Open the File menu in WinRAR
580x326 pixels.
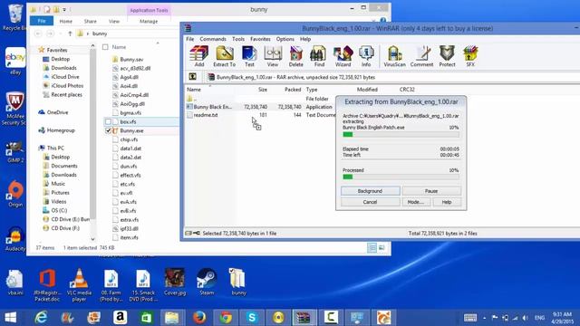[189, 39]
